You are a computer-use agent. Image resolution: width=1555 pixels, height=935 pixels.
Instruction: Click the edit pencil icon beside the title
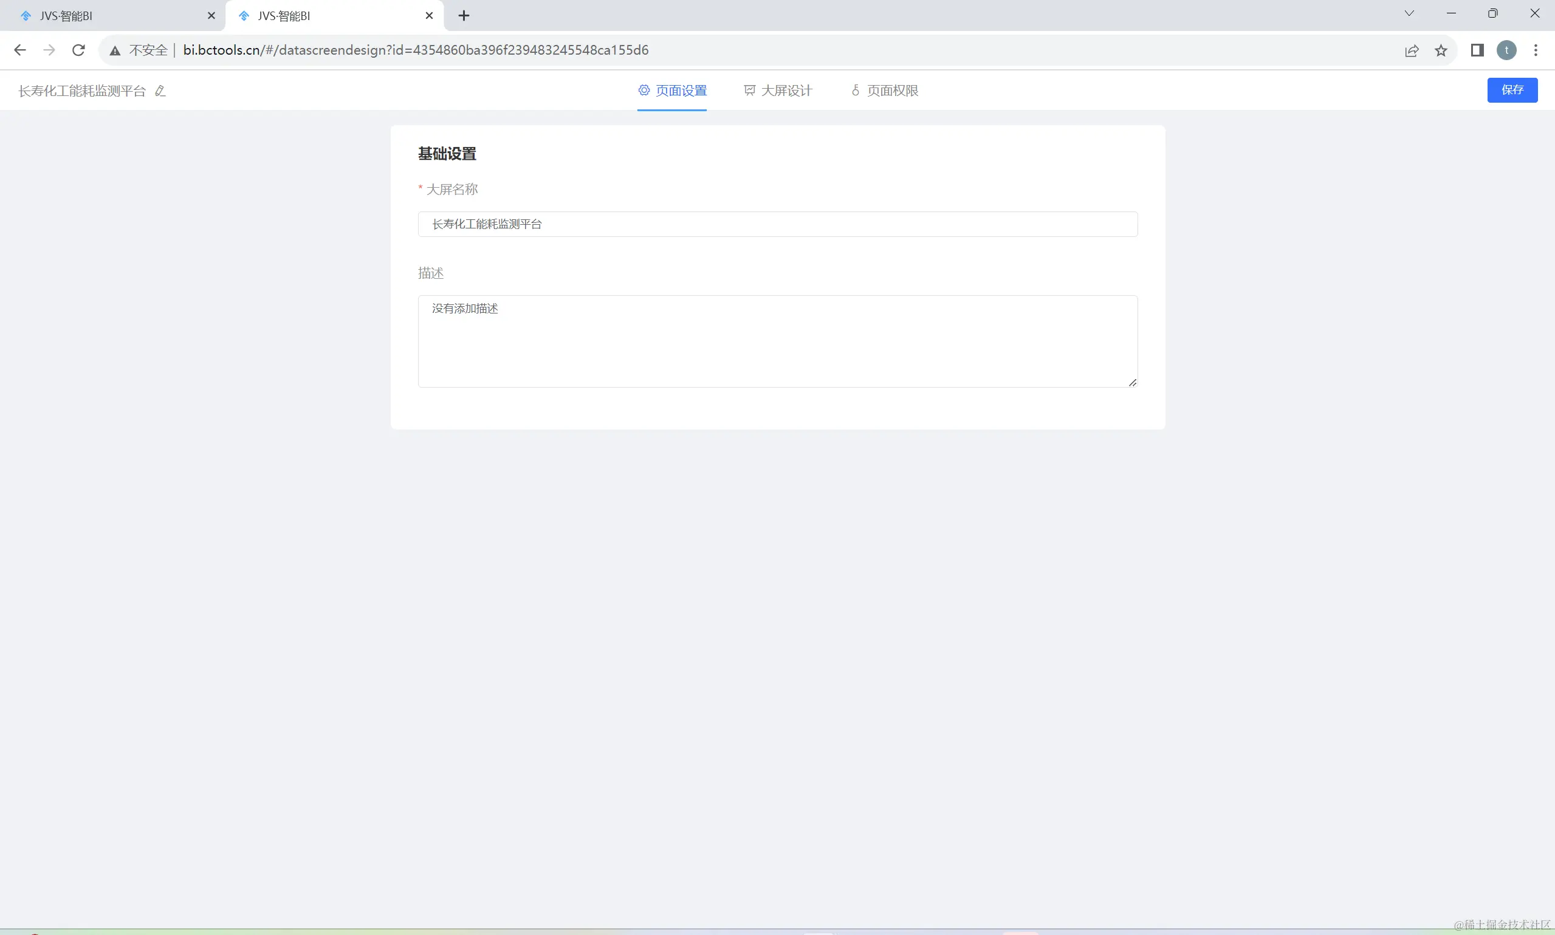160,91
